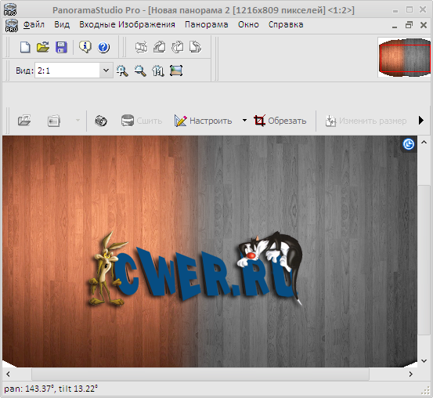
Task: Click the vertical scrollbar thumb
Action: 424,260
